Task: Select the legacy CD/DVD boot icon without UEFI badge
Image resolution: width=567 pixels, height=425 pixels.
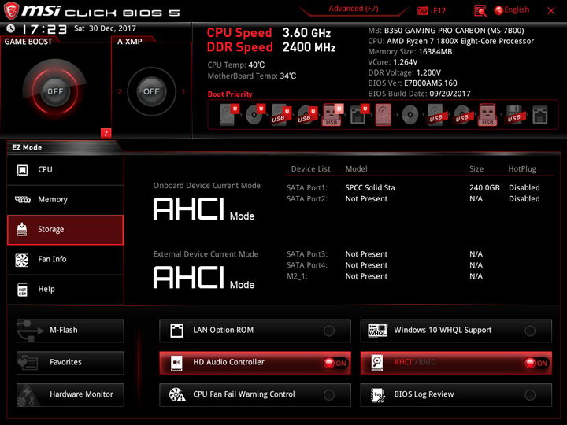Action: [410, 115]
